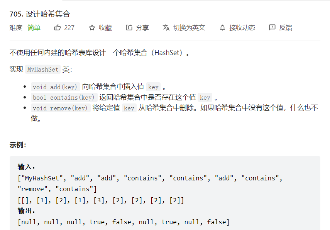The image size is (330, 230).
Task: Click the void add(key) code snippet
Action: pos(55,87)
